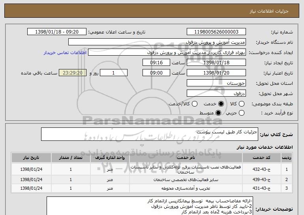Screen dimensions: 304x215
Task: Click the unit متر cell in row 2
Action: point(110,180)
